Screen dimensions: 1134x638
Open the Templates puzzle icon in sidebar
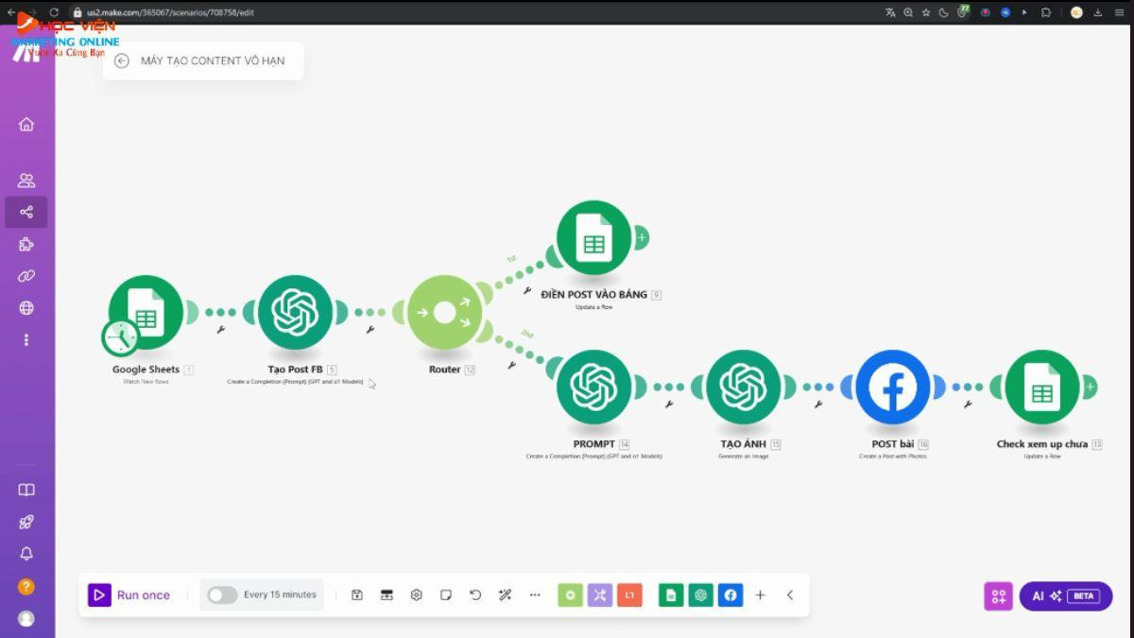pos(26,244)
